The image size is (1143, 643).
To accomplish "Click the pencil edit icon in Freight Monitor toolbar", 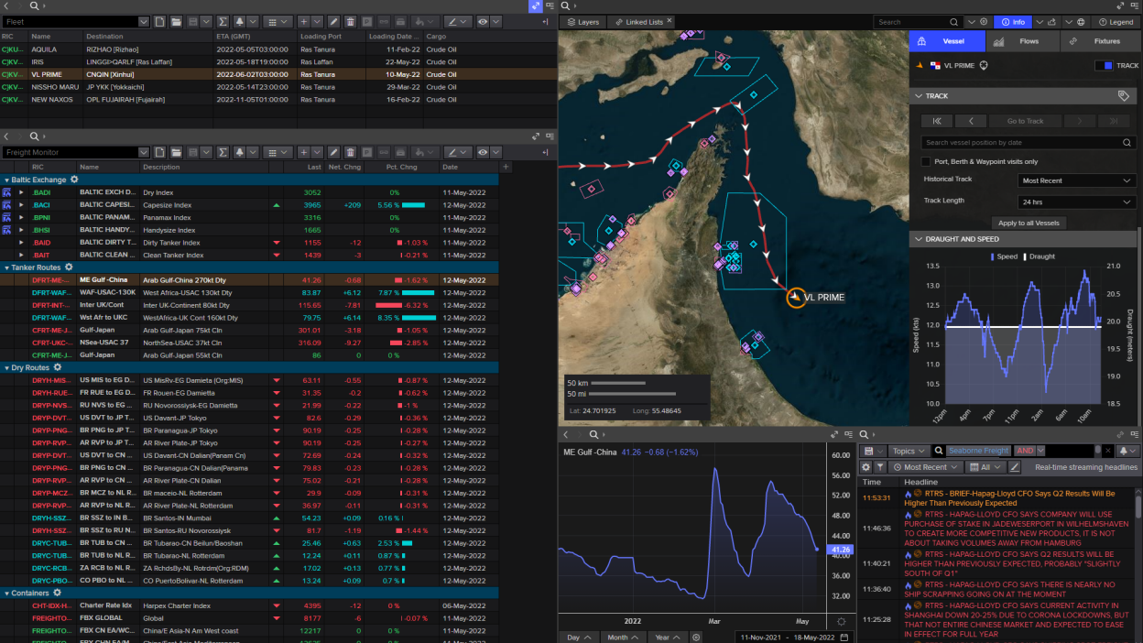I will coord(334,152).
